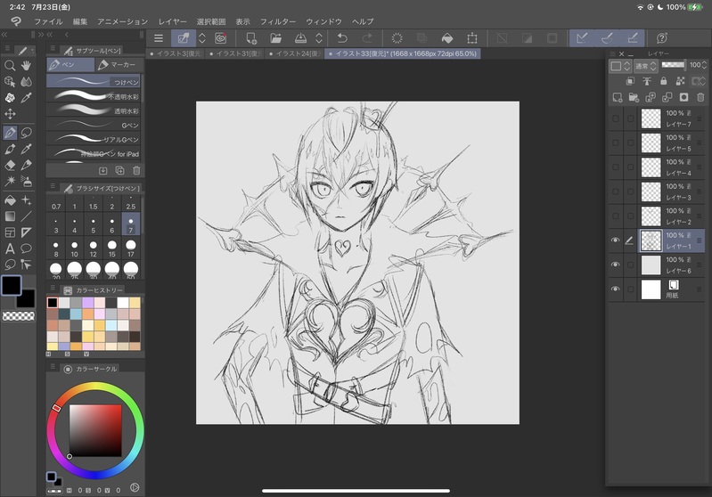Show layer レイヤー4 via its visibility box
Image resolution: width=712 pixels, height=497 pixels.
(x=615, y=167)
